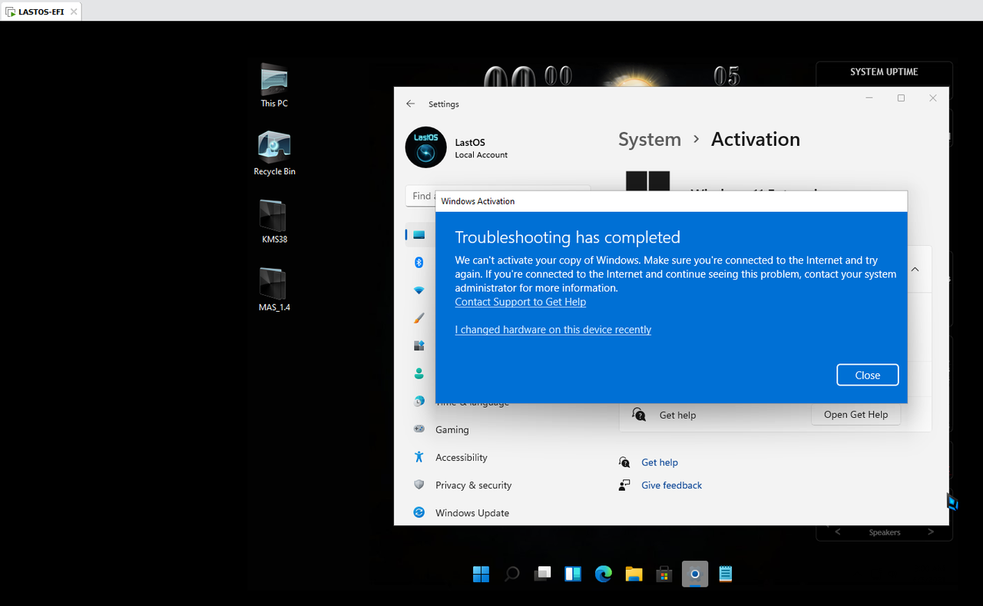Click I changed hardware on this device recently
The height and width of the screenshot is (606, 983).
point(553,329)
